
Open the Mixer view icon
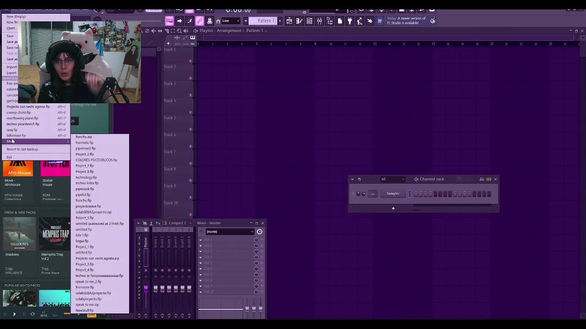(x=320, y=21)
